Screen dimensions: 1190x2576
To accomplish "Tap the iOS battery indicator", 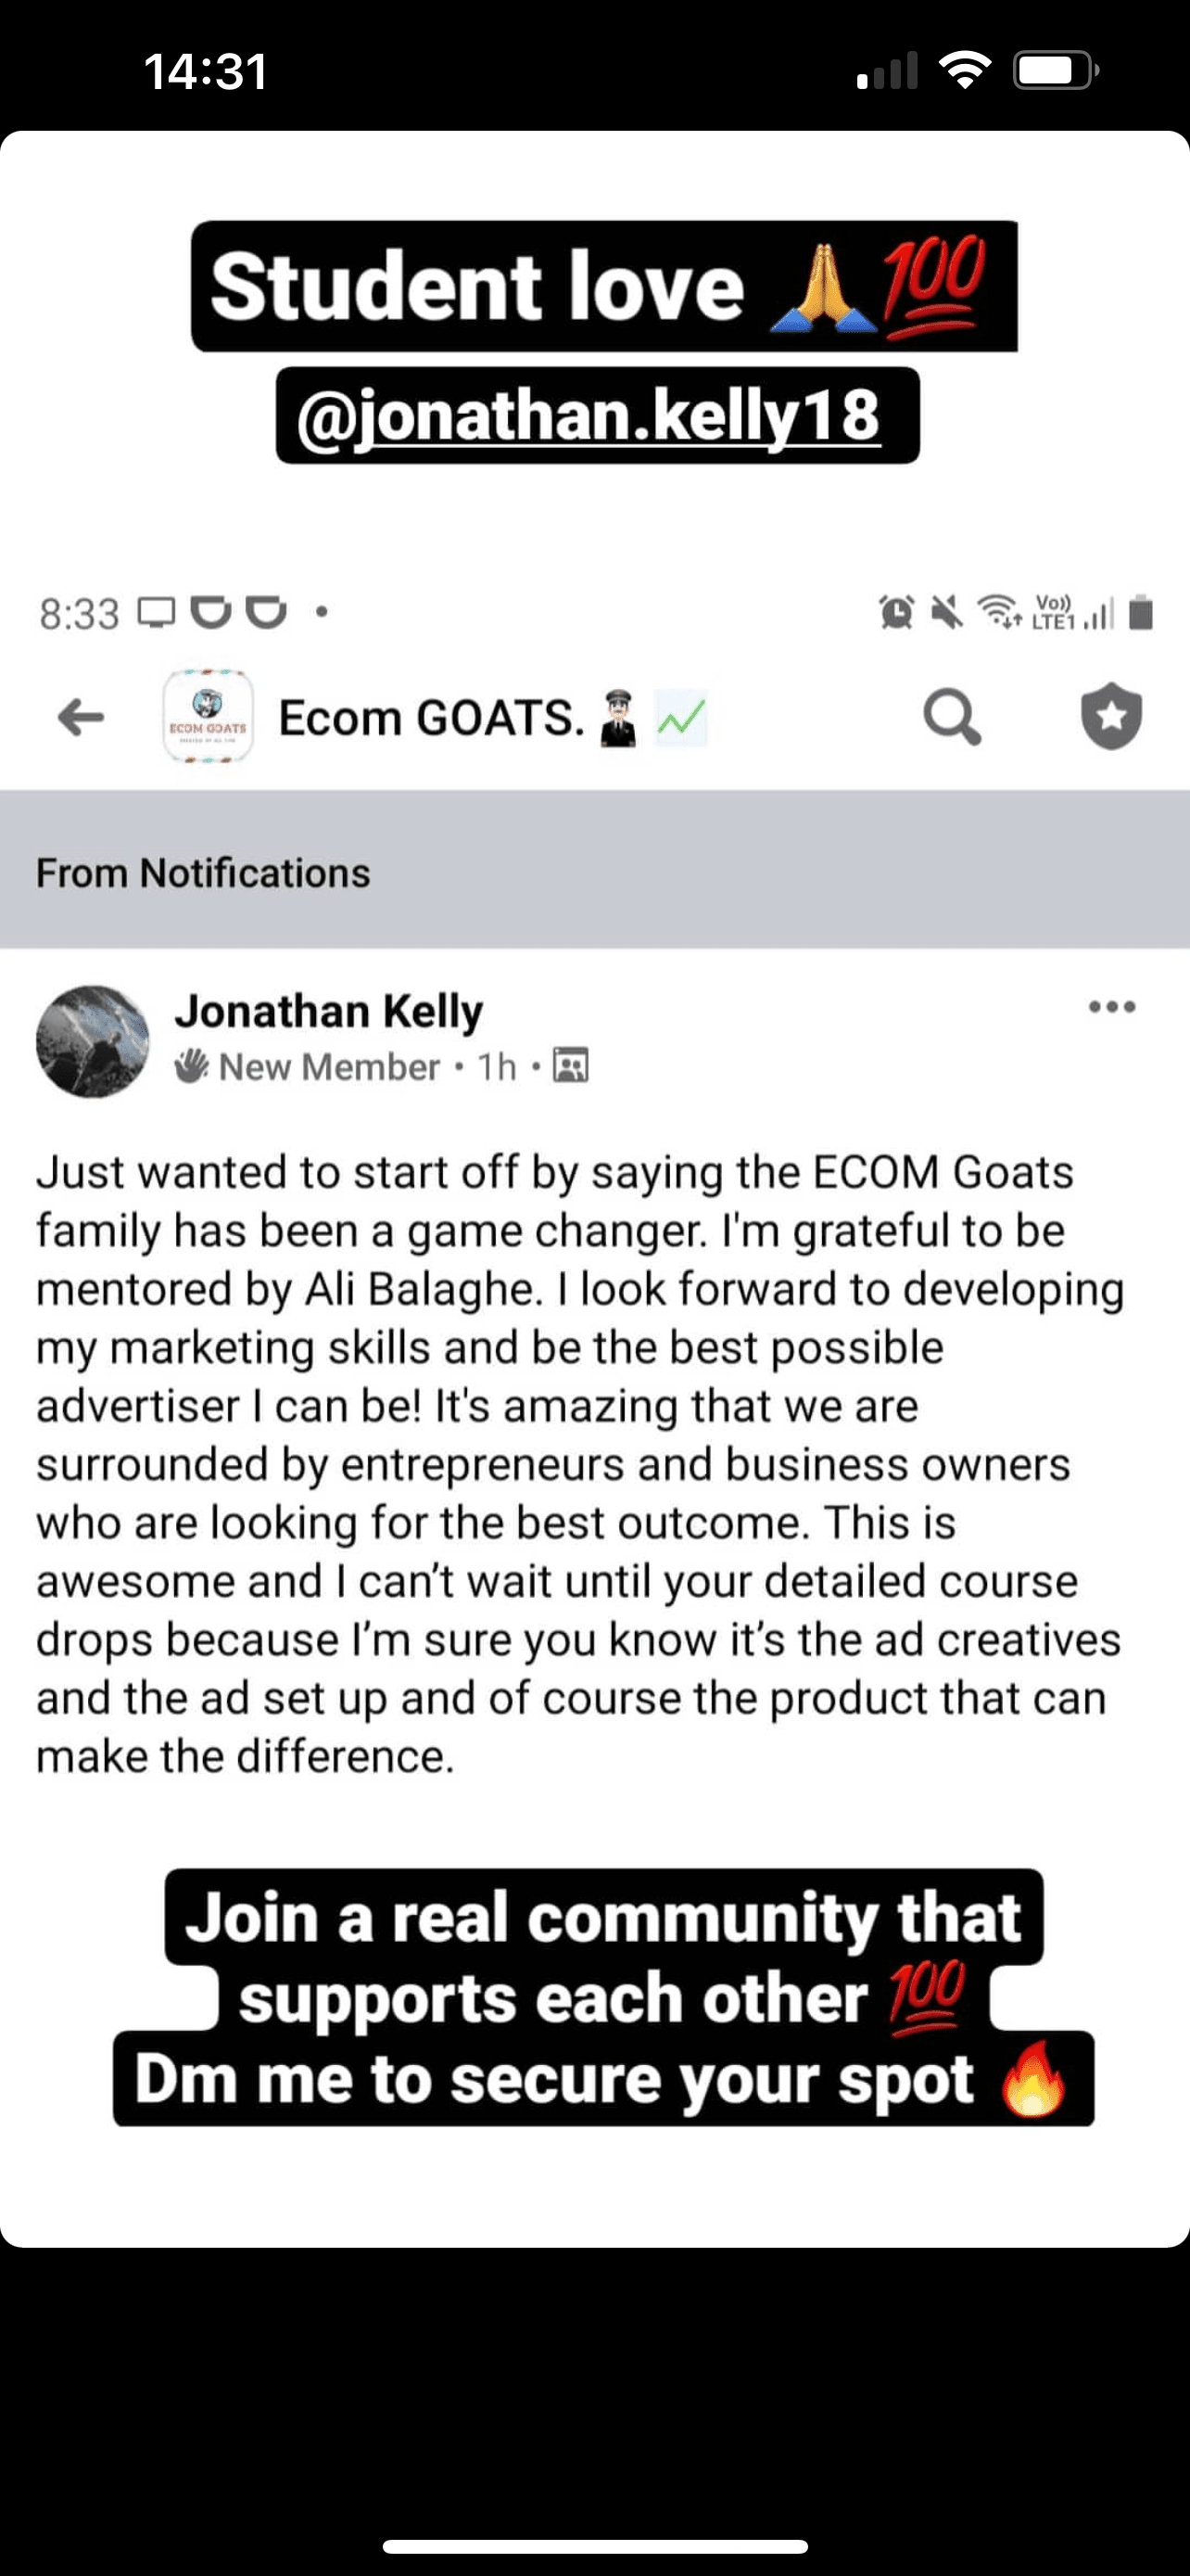I will coord(1055,71).
